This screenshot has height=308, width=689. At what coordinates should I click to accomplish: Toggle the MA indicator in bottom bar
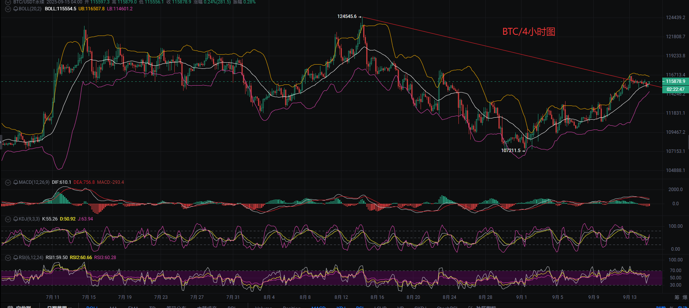click(113, 307)
